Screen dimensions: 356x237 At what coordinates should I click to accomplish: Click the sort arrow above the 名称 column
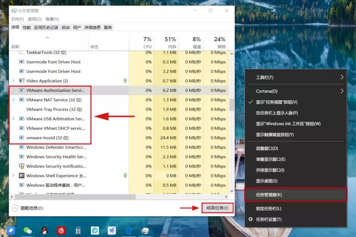pyautogui.click(x=47, y=38)
